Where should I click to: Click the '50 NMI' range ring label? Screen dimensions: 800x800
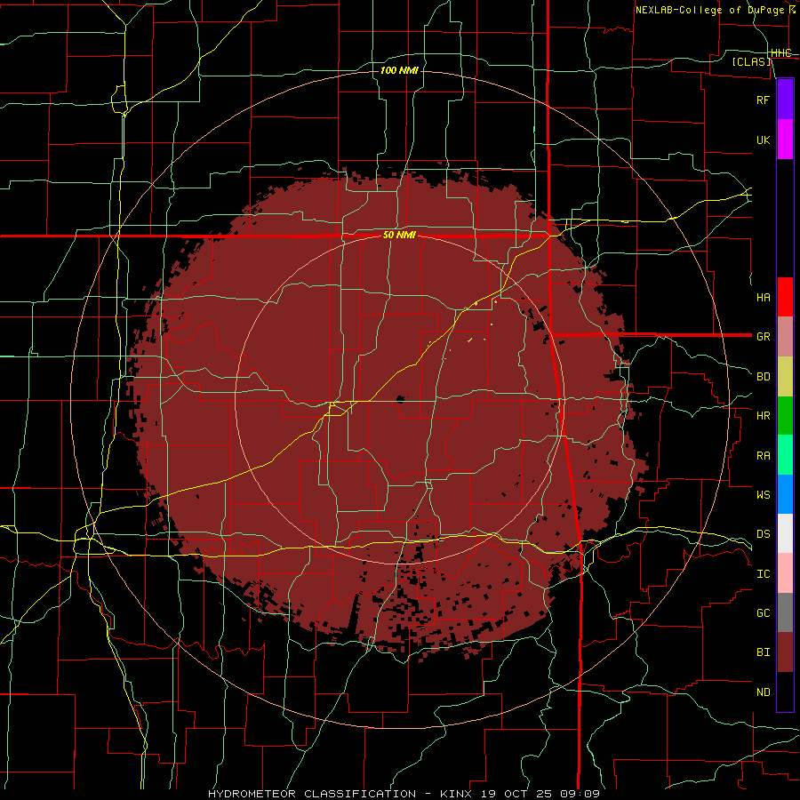click(x=399, y=236)
